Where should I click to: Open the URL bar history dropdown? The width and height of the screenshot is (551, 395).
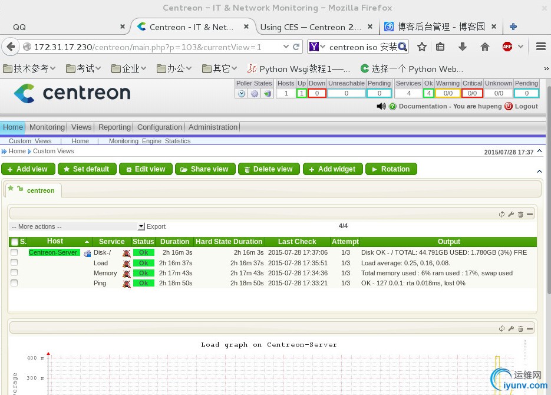tap(286, 47)
